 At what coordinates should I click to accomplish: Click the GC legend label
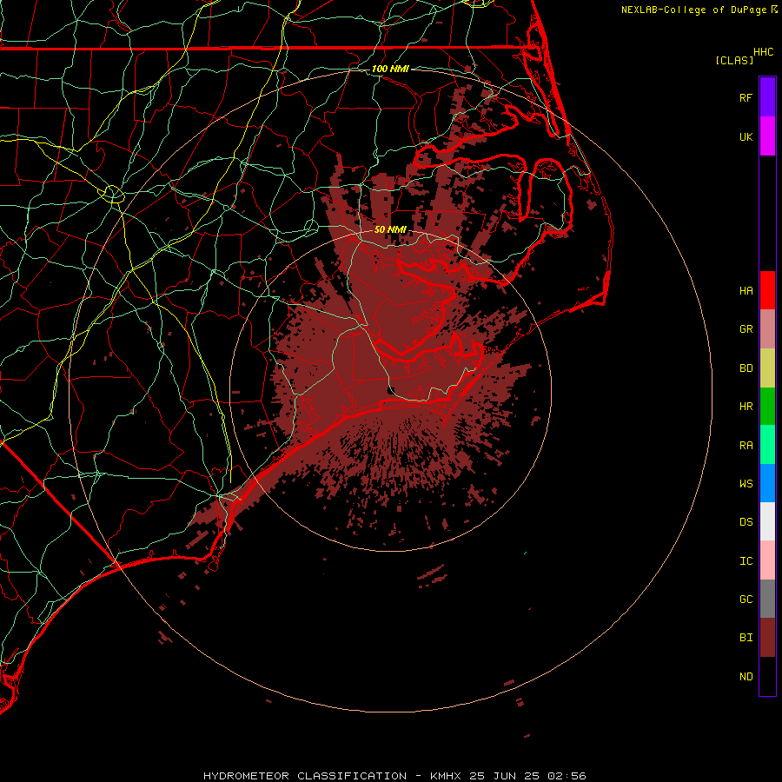click(746, 600)
